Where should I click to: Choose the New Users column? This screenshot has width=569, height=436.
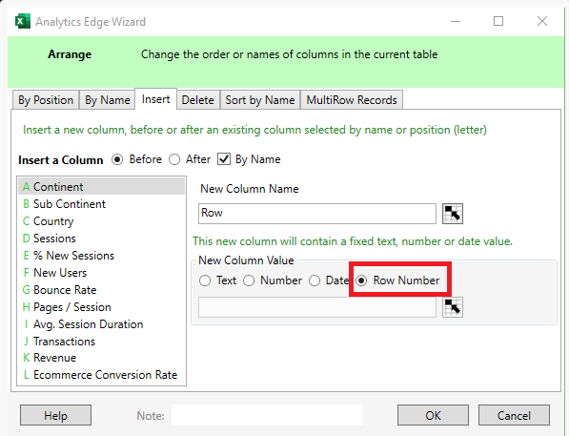[x=102, y=273]
